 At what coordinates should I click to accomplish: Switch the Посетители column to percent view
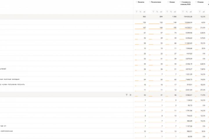[157, 12]
